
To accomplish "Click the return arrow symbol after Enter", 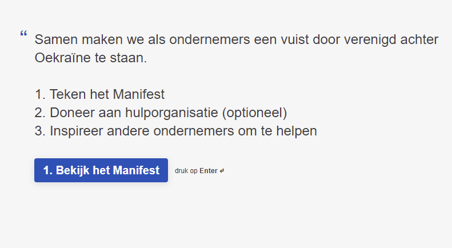I will tap(222, 171).
